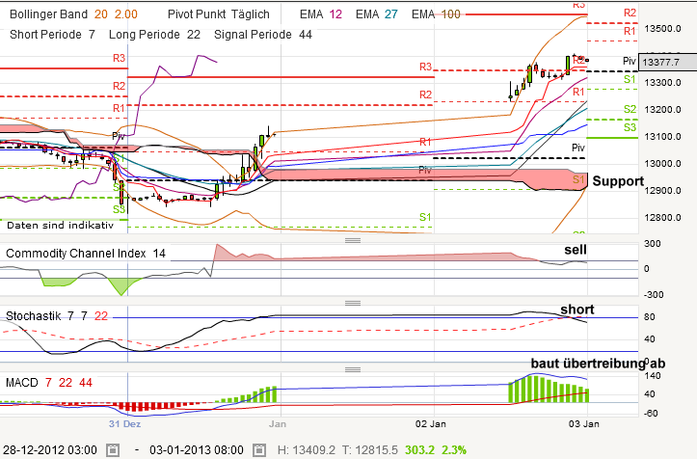Click the MACD 7 22 44 label
This screenshot has height=459, width=697.
(x=48, y=383)
